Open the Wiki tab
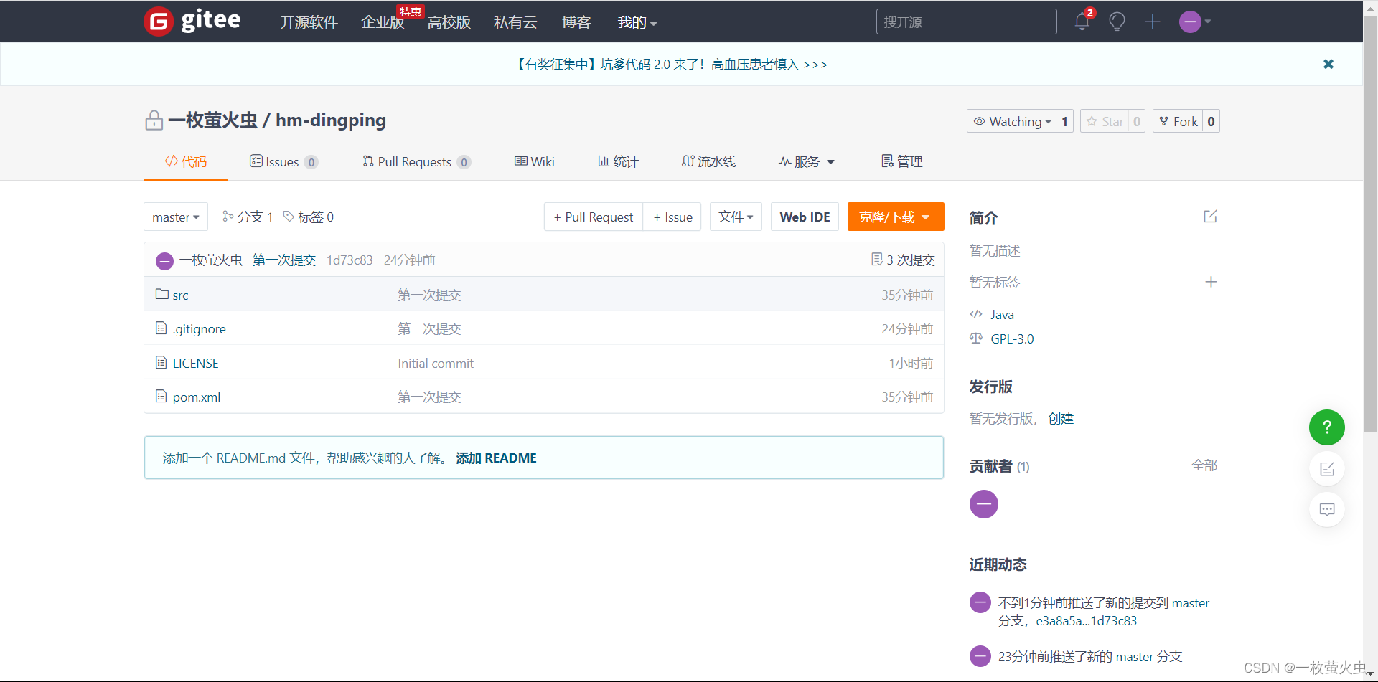The width and height of the screenshot is (1378, 682). click(535, 161)
